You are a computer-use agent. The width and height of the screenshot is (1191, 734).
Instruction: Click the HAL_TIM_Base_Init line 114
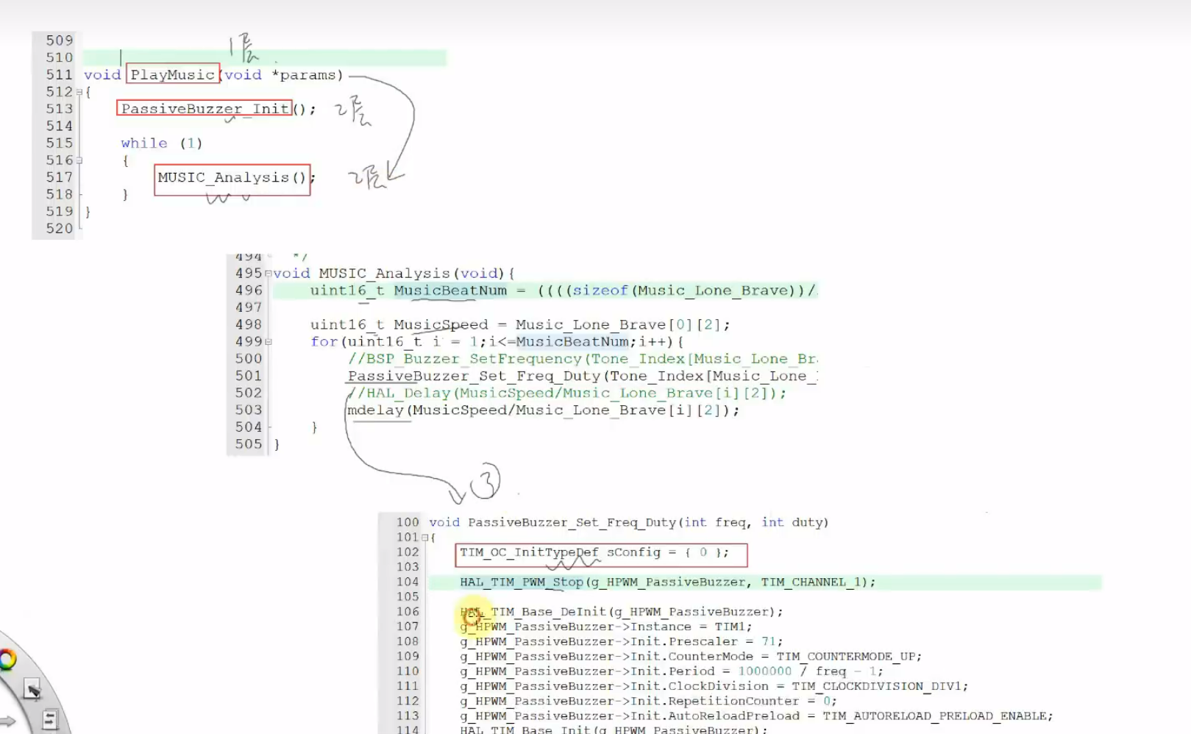pyautogui.click(x=614, y=730)
